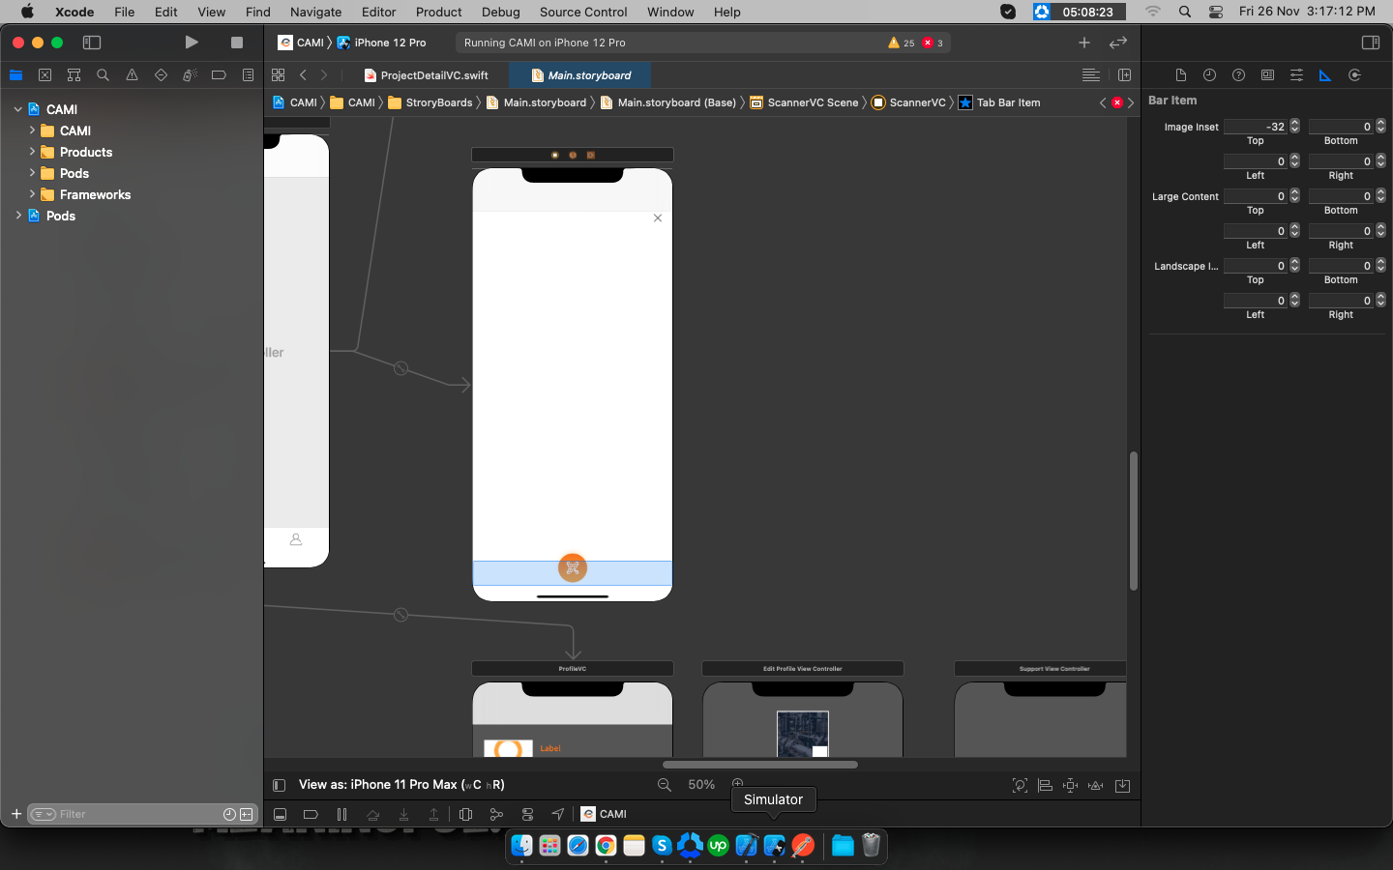Click the Filter field in navigator

point(140,814)
